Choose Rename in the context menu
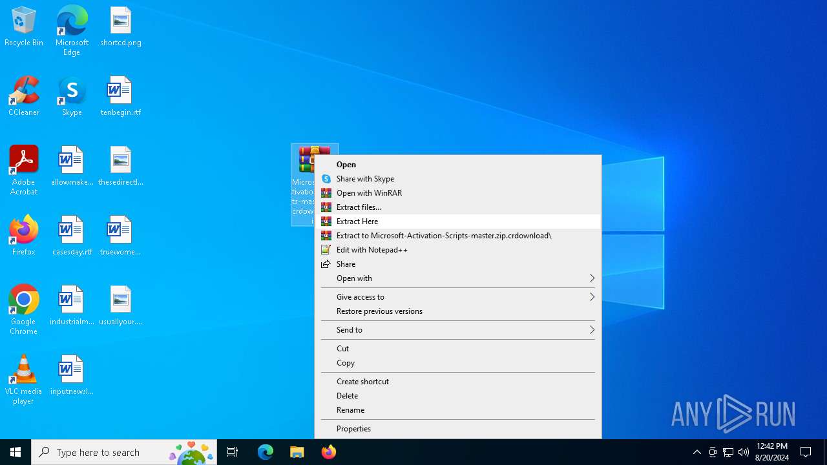Image resolution: width=827 pixels, height=465 pixels. tap(457, 410)
